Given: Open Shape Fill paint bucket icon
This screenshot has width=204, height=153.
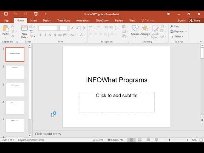Looking at the screenshot, I should point(163,26).
